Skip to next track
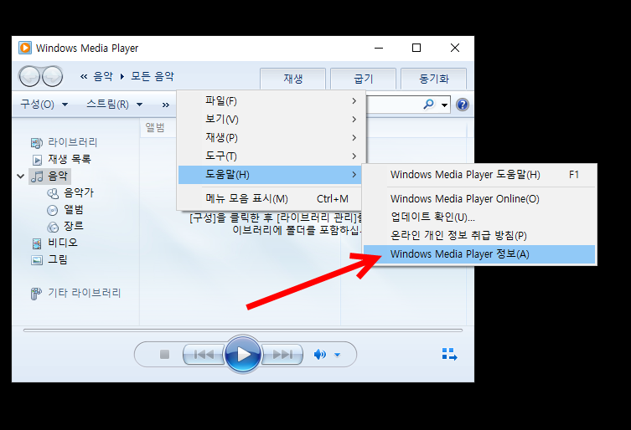This screenshot has height=430, width=631. (282, 355)
